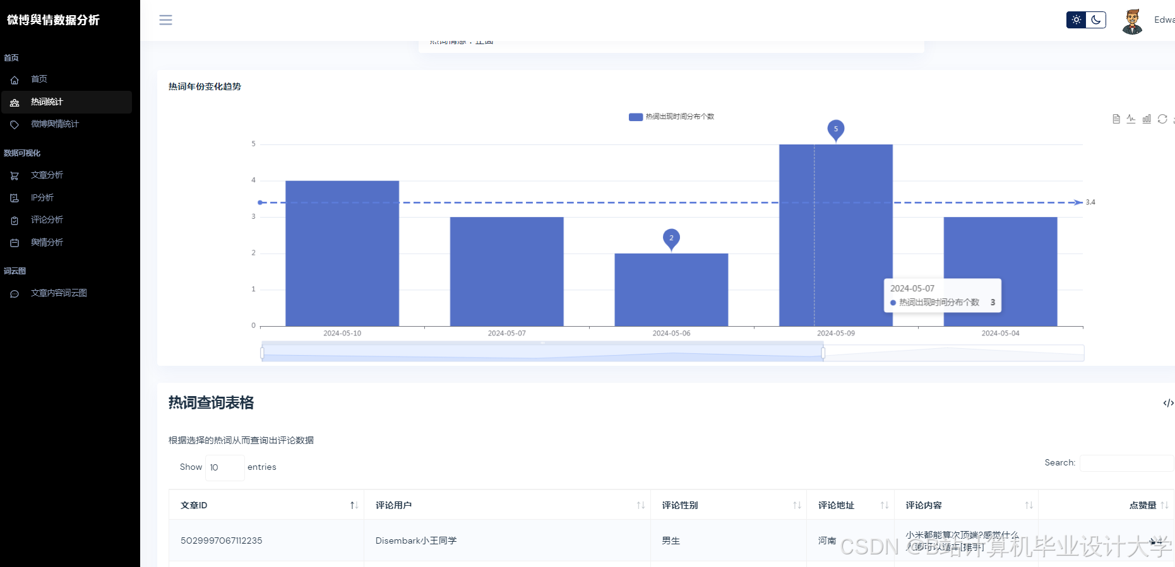Click the cart icon beside 文章分析
This screenshot has height=567, width=1175.
coord(15,176)
